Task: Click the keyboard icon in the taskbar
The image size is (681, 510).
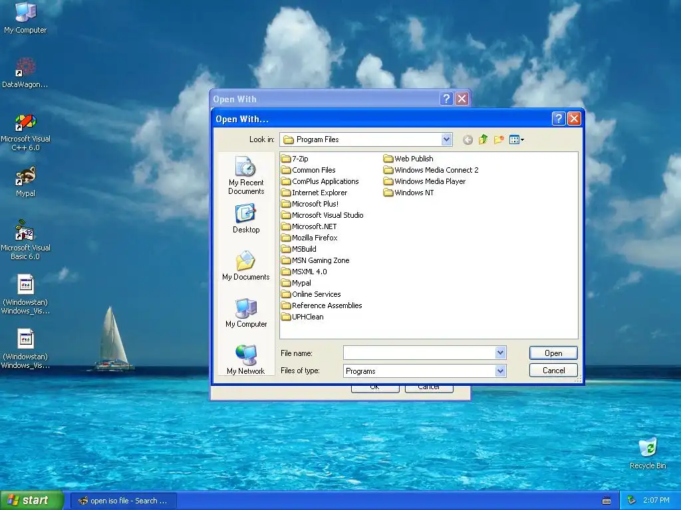Action: click(607, 501)
